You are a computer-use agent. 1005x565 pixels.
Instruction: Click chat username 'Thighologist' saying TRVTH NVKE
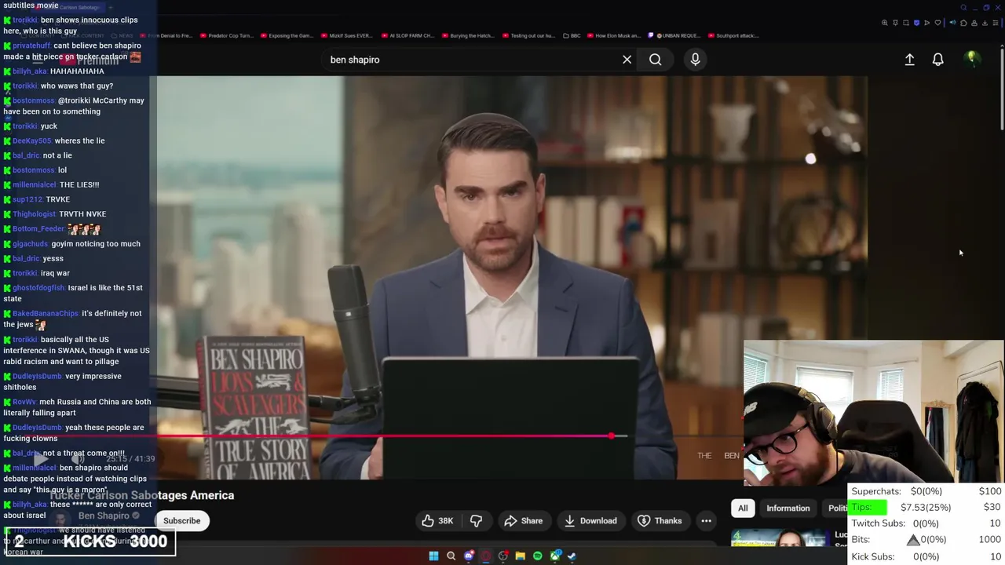pos(35,213)
